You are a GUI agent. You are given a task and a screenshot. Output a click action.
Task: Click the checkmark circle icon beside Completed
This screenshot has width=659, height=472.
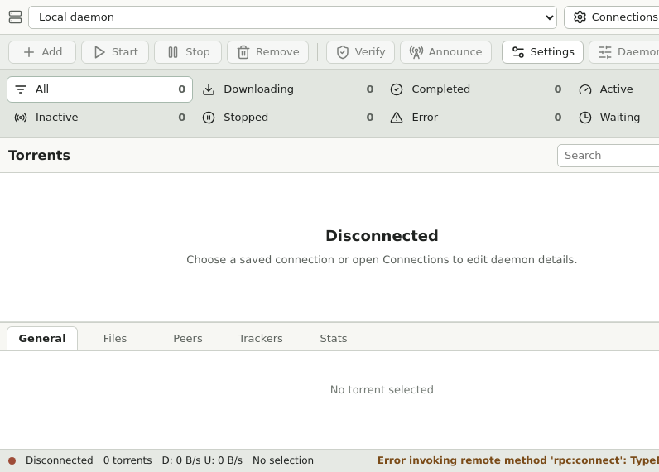(x=397, y=89)
